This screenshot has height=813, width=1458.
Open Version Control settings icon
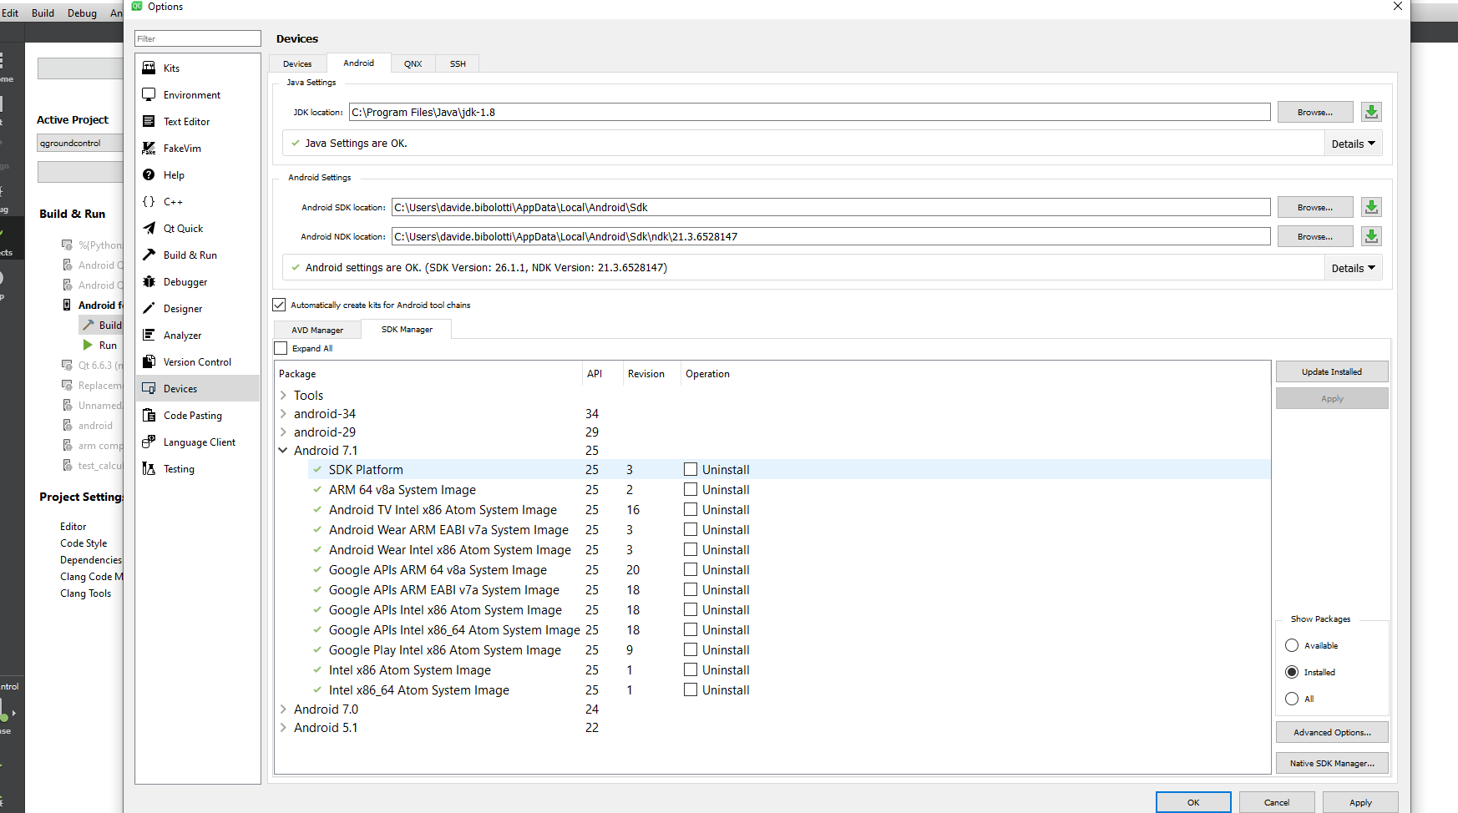149,361
